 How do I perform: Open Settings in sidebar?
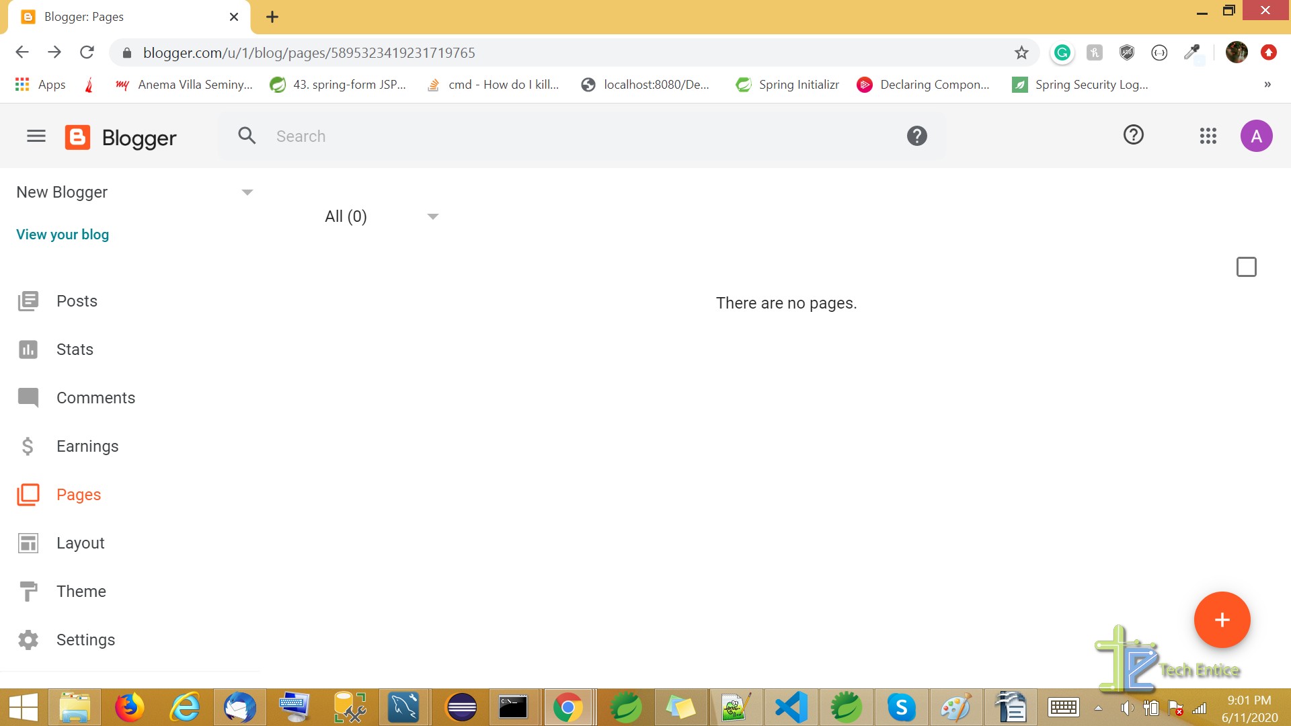pos(86,639)
